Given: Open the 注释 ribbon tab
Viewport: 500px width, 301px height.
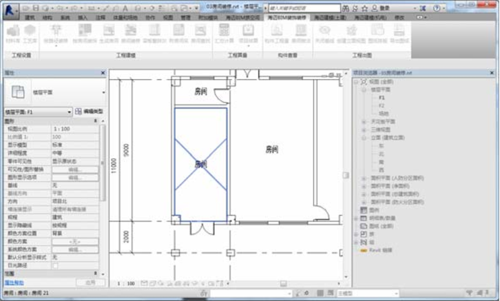Looking at the screenshot, I should [101, 17].
